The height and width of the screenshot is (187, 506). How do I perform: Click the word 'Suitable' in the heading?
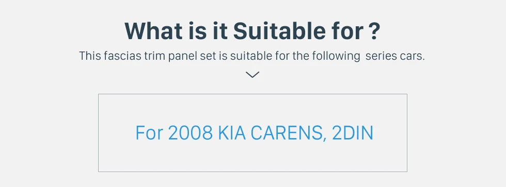click(279, 31)
